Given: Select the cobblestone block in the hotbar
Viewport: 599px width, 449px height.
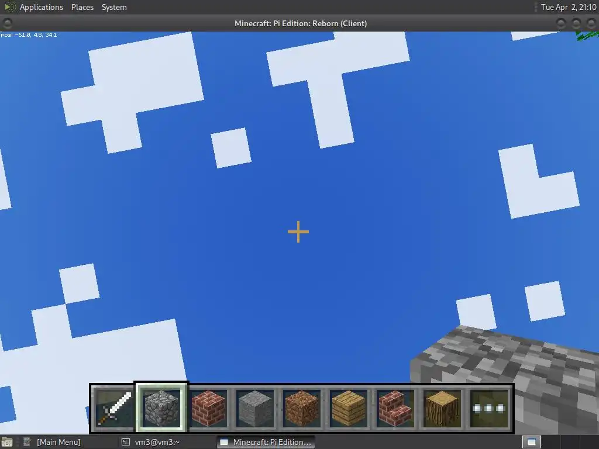Looking at the screenshot, I should (161, 407).
